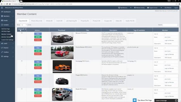Expand the Settings menu chevron

point(13,57)
